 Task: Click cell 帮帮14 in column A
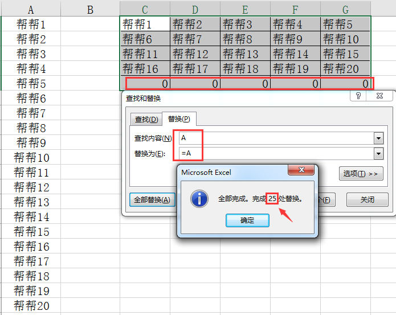31,216
